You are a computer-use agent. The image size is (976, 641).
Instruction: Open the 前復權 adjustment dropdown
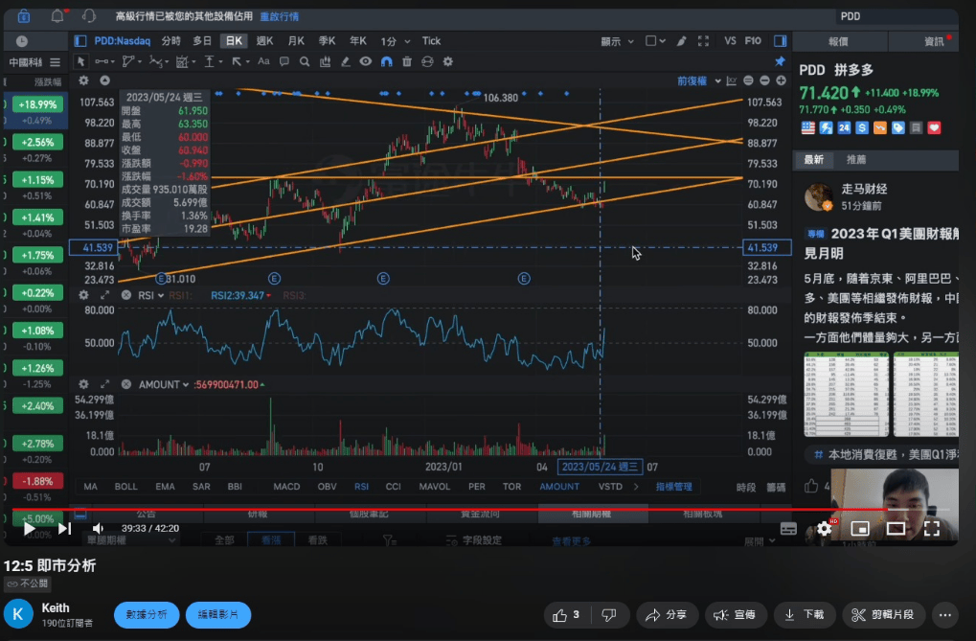point(699,81)
